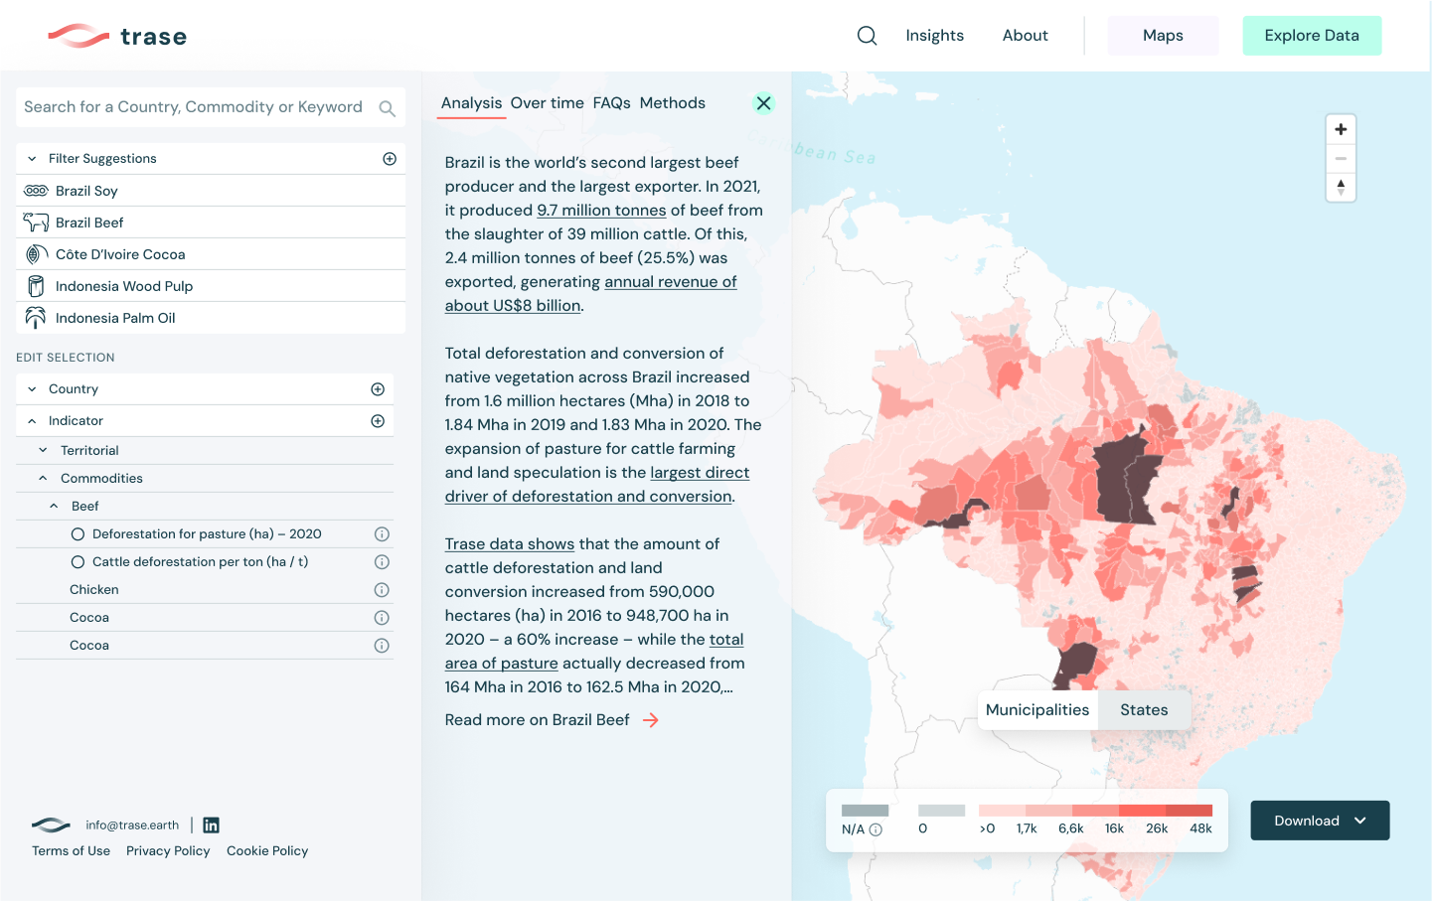Click the darkest red 26k–48k legend swatch
This screenshot has height=901, width=1432.
coord(1189,811)
